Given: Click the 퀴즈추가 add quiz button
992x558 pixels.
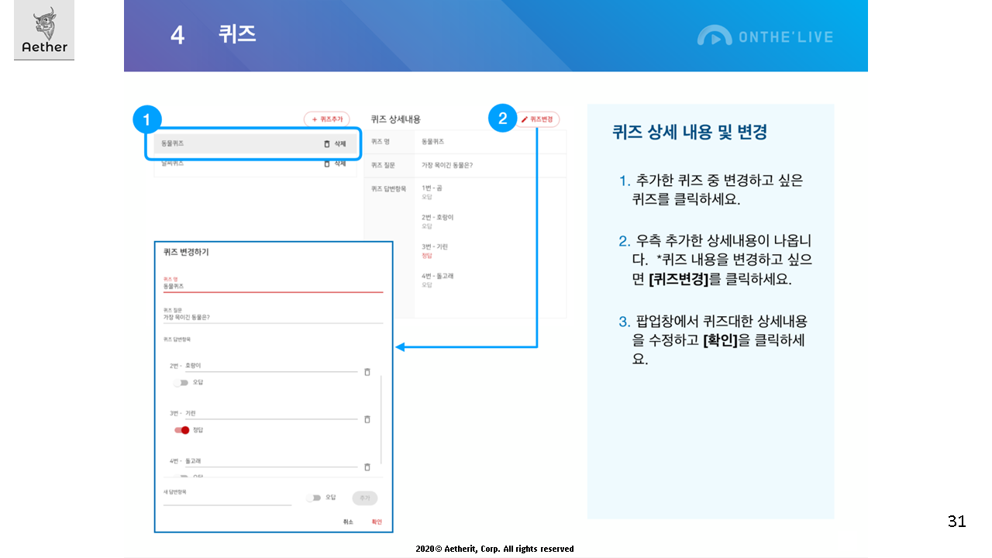Looking at the screenshot, I should [326, 119].
